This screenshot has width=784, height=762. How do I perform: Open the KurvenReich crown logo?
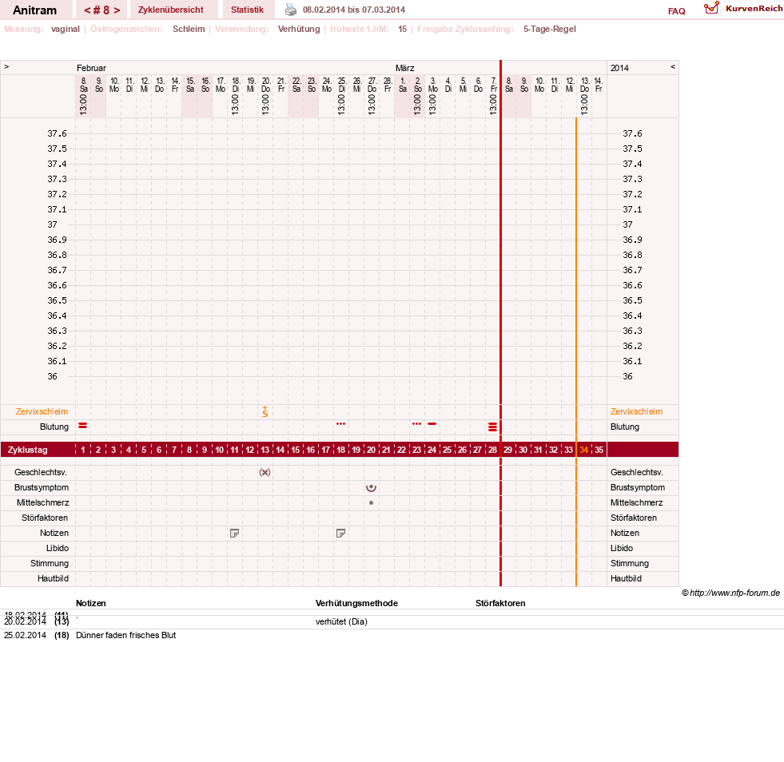[711, 8]
